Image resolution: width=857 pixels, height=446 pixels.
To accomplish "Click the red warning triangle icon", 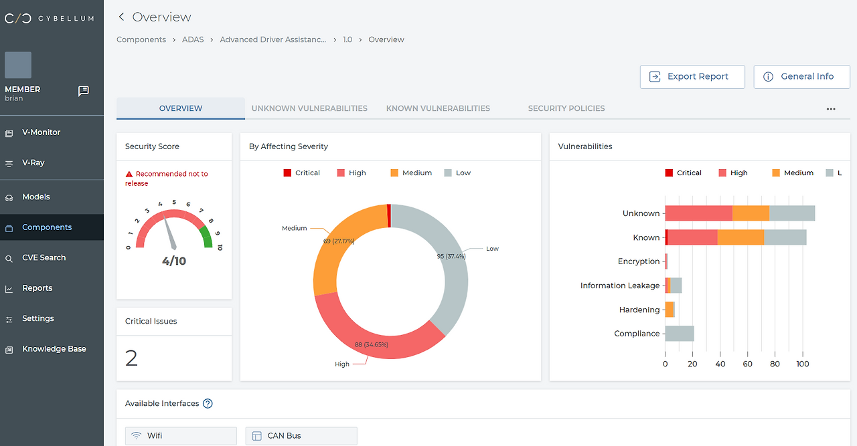I will click(x=129, y=174).
